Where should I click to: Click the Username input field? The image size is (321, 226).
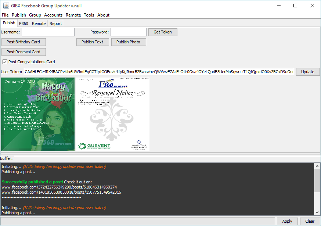point(48,32)
